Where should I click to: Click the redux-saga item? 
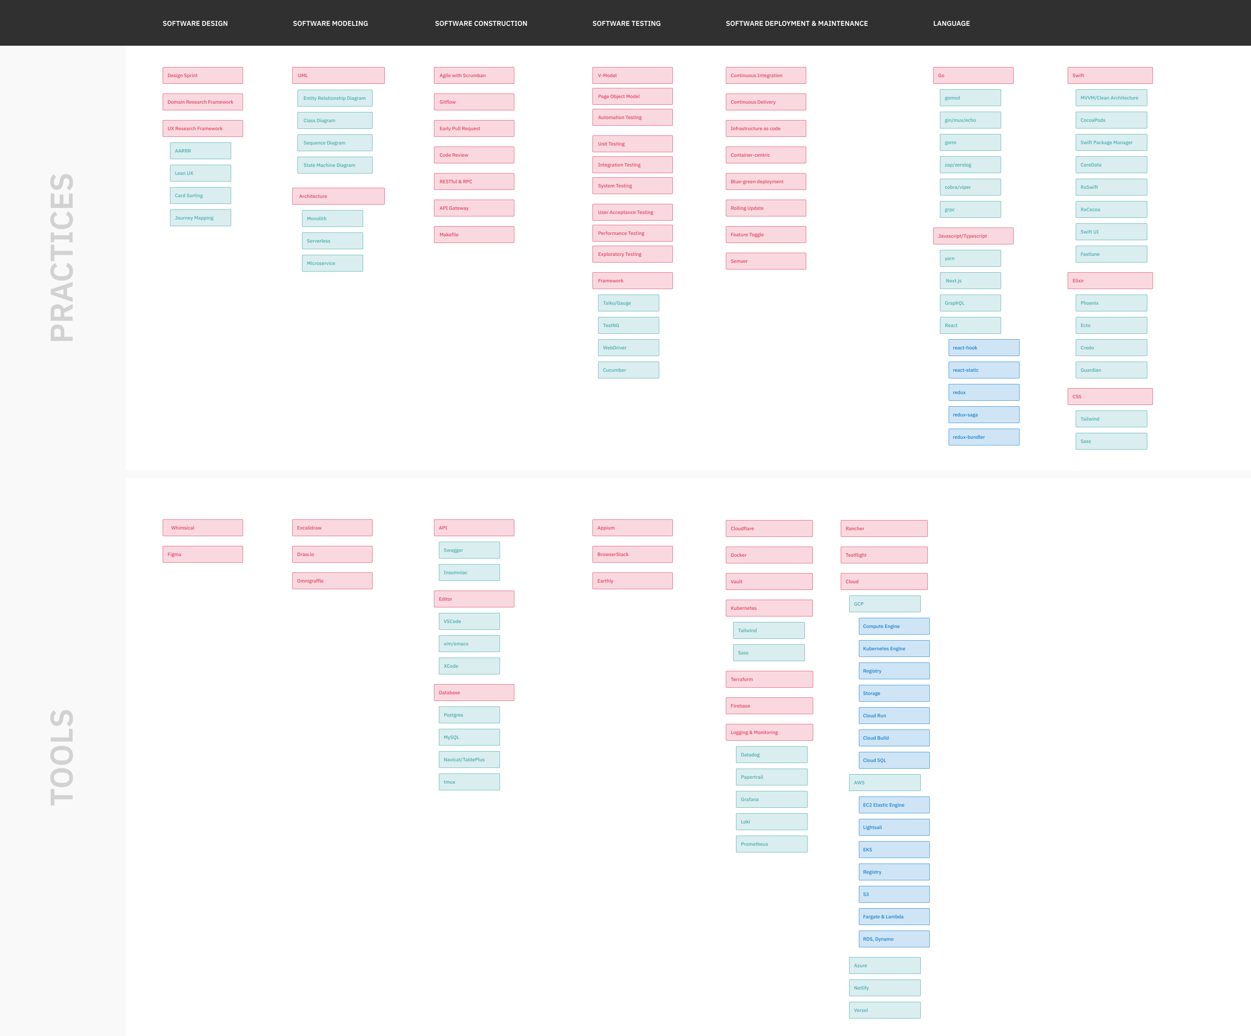(984, 414)
